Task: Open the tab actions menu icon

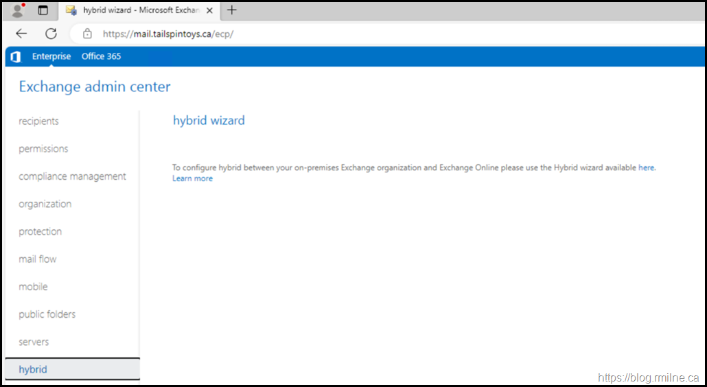Action: coord(43,10)
